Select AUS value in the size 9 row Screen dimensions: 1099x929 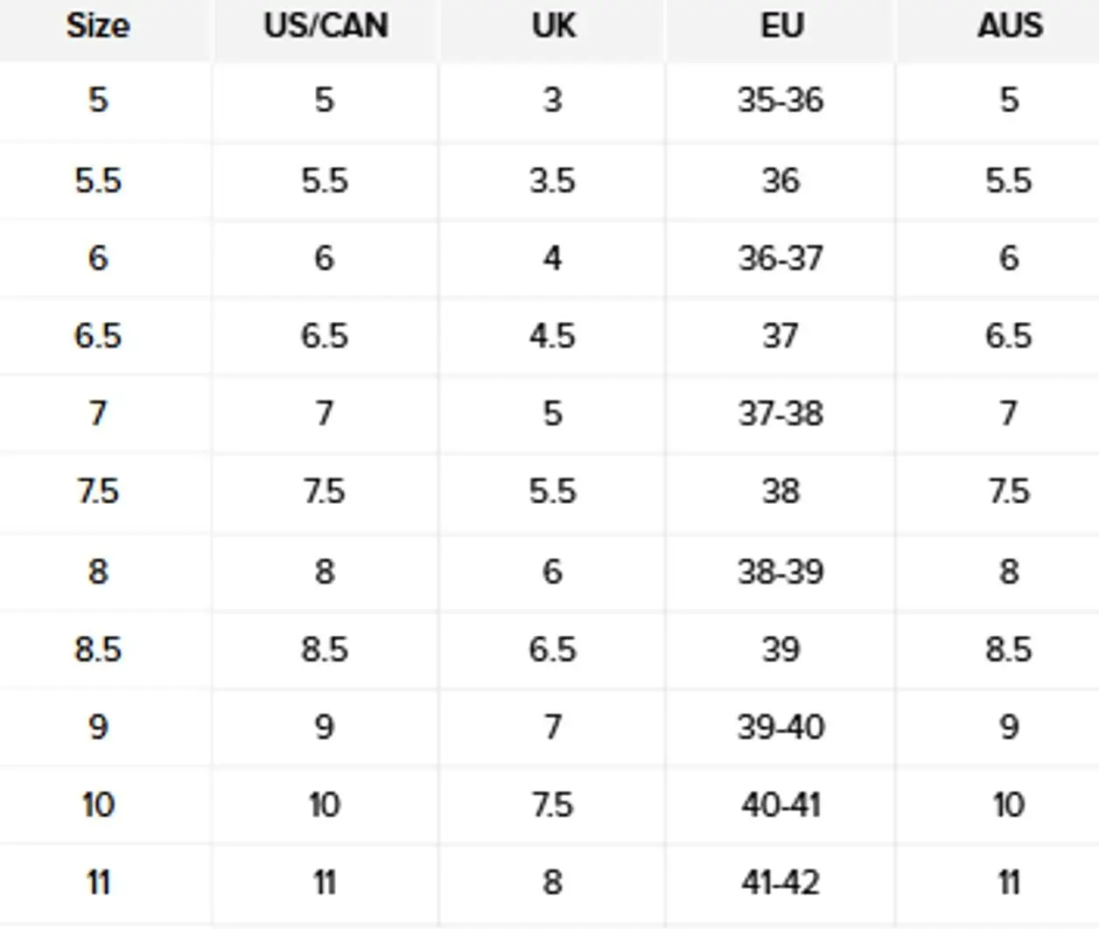[1009, 727]
